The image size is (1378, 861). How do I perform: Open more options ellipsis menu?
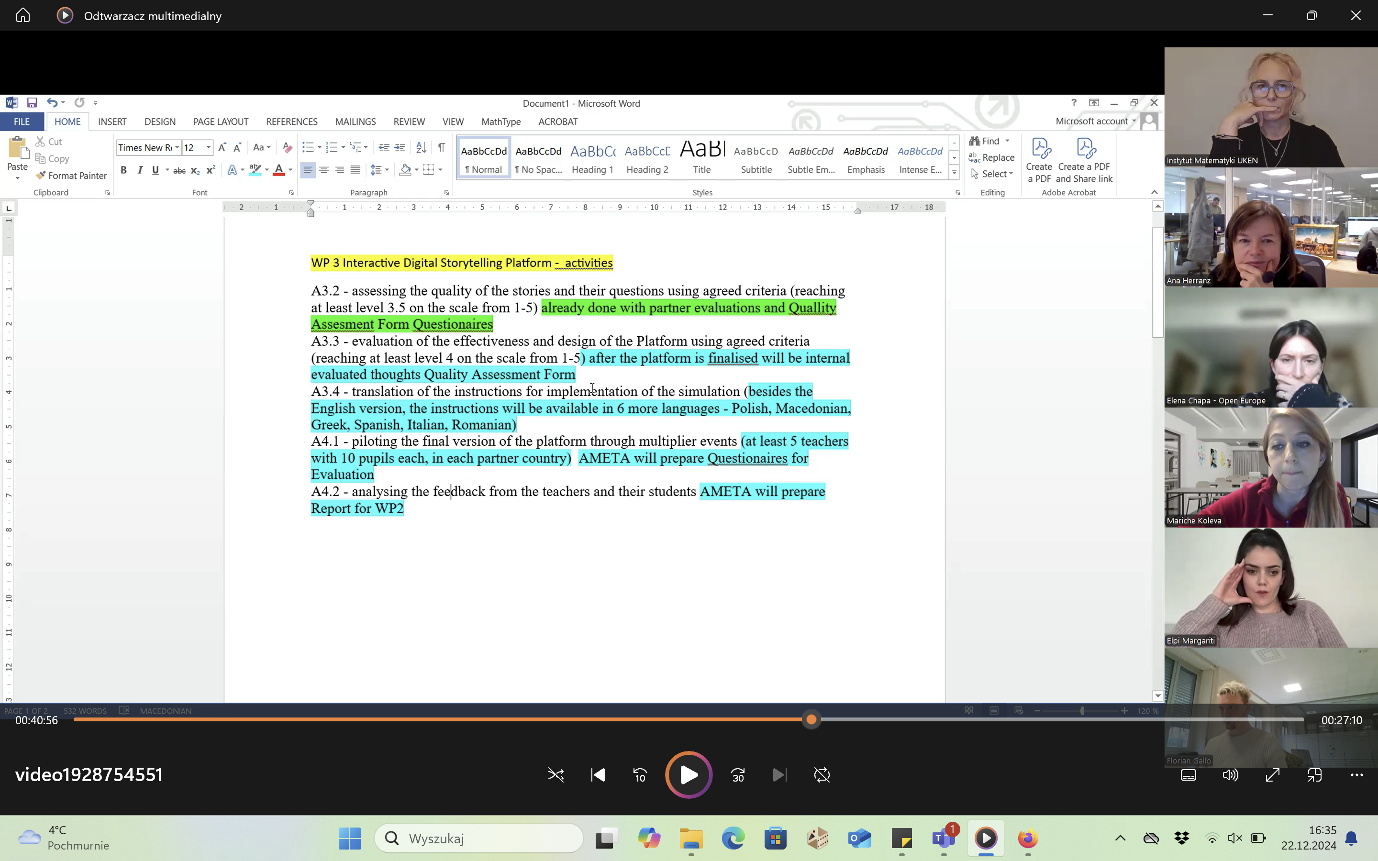pyautogui.click(x=1357, y=775)
